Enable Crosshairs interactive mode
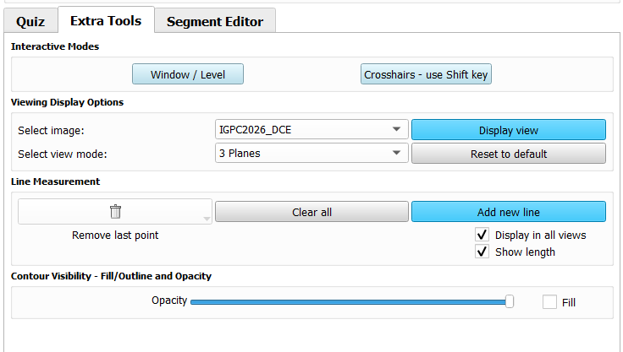Image resolution: width=623 pixels, height=352 pixels. 426,74
